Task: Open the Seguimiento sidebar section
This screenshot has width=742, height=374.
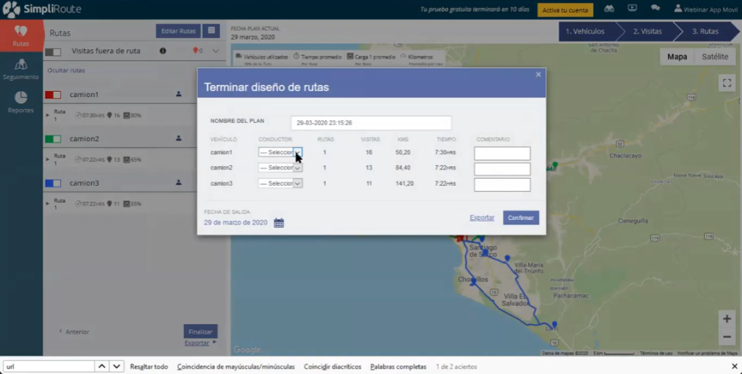Action: [21, 69]
